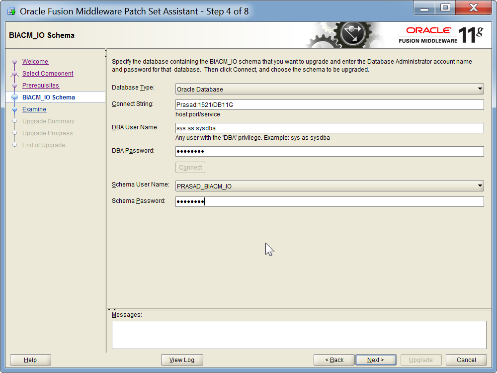Click the greyed-out Upgrade button
497x373 pixels.
coord(421,360)
